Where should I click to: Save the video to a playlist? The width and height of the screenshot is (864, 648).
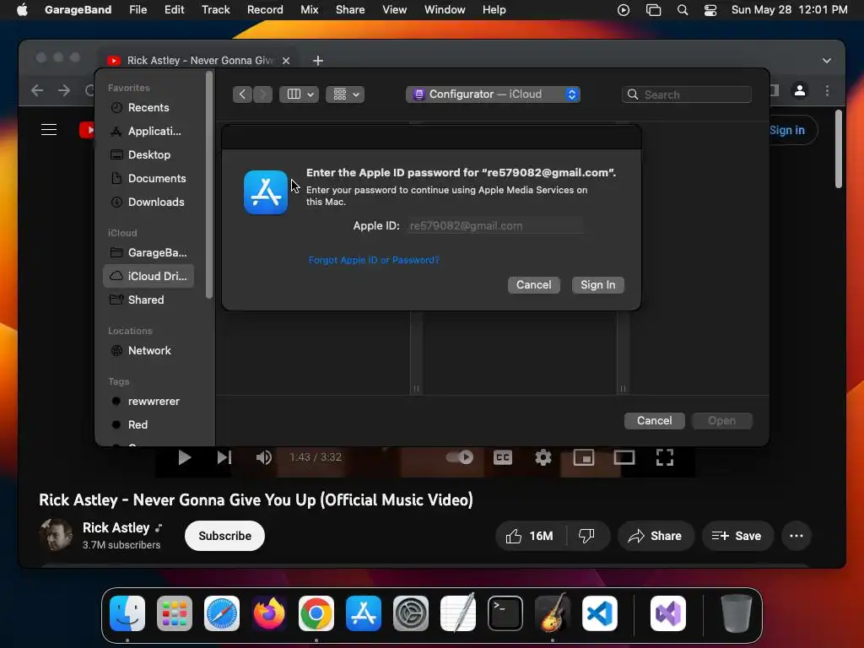737,536
